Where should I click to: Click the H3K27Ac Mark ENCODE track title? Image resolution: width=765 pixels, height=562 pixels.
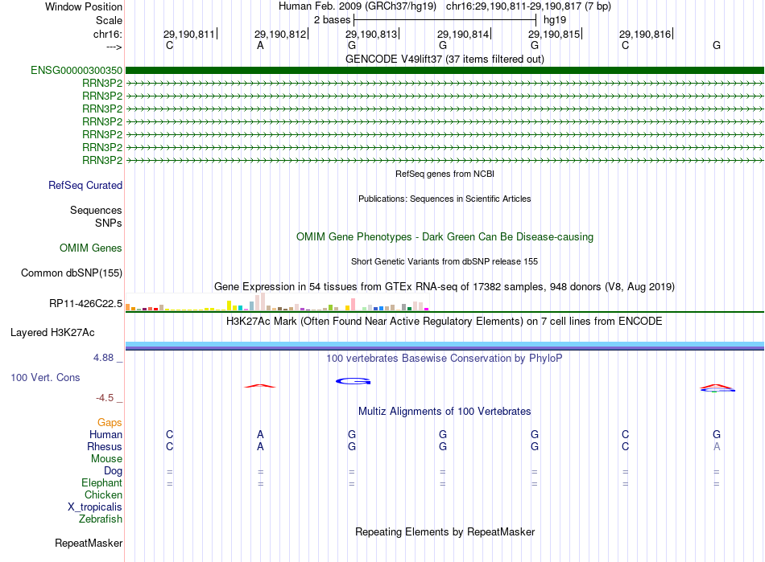[445, 321]
